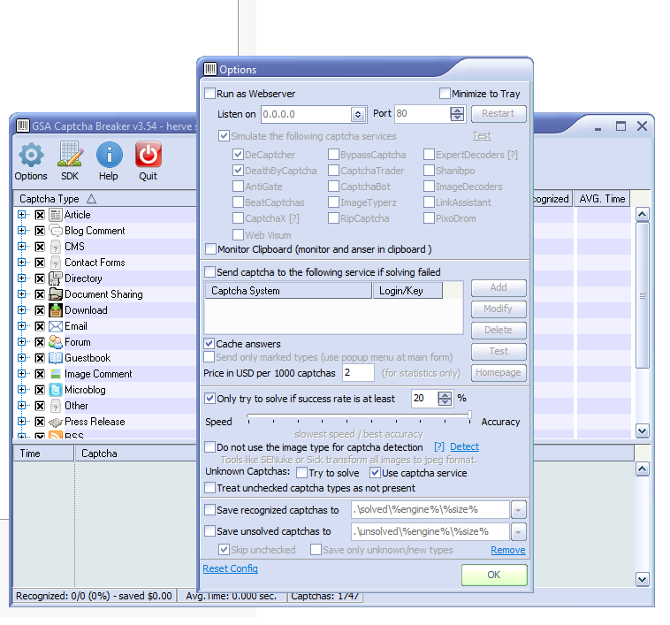The height and width of the screenshot is (625, 670).
Task: Expand the Article tree node
Action: pyautogui.click(x=21, y=215)
